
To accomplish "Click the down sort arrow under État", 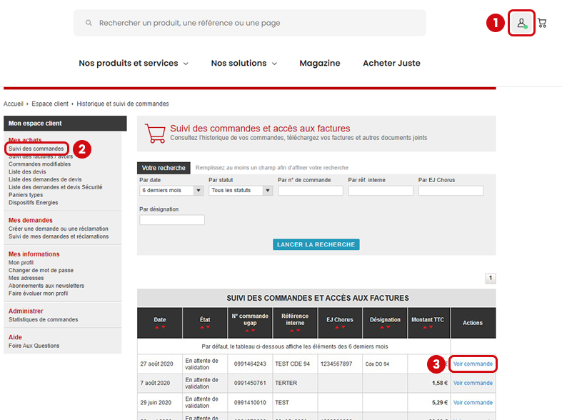I will point(209,327).
